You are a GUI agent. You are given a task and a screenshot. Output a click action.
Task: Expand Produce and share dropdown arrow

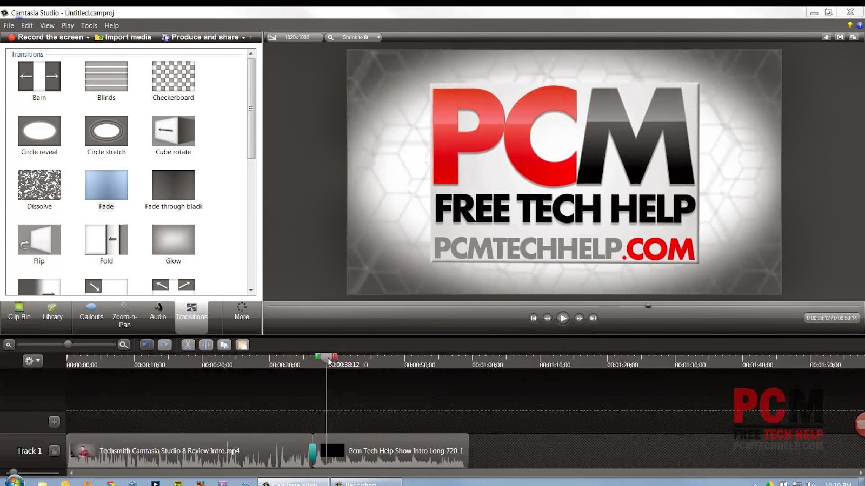tap(243, 38)
